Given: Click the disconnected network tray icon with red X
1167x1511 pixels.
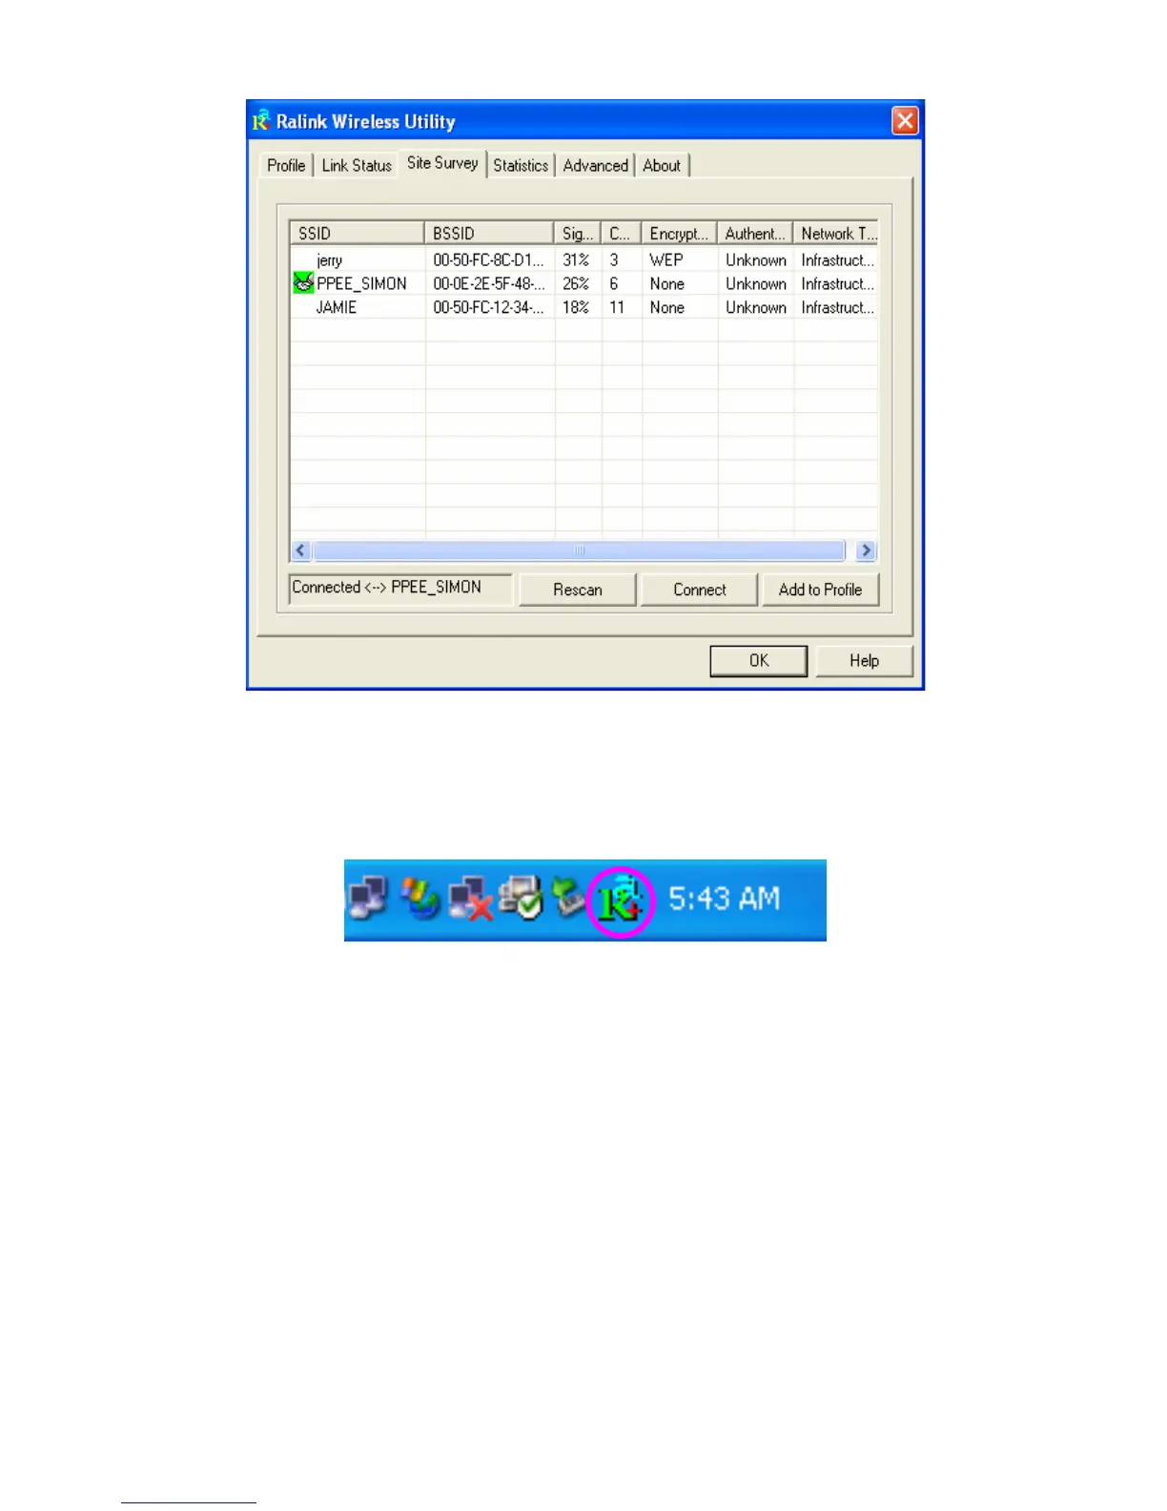Looking at the screenshot, I should pyautogui.click(x=471, y=899).
